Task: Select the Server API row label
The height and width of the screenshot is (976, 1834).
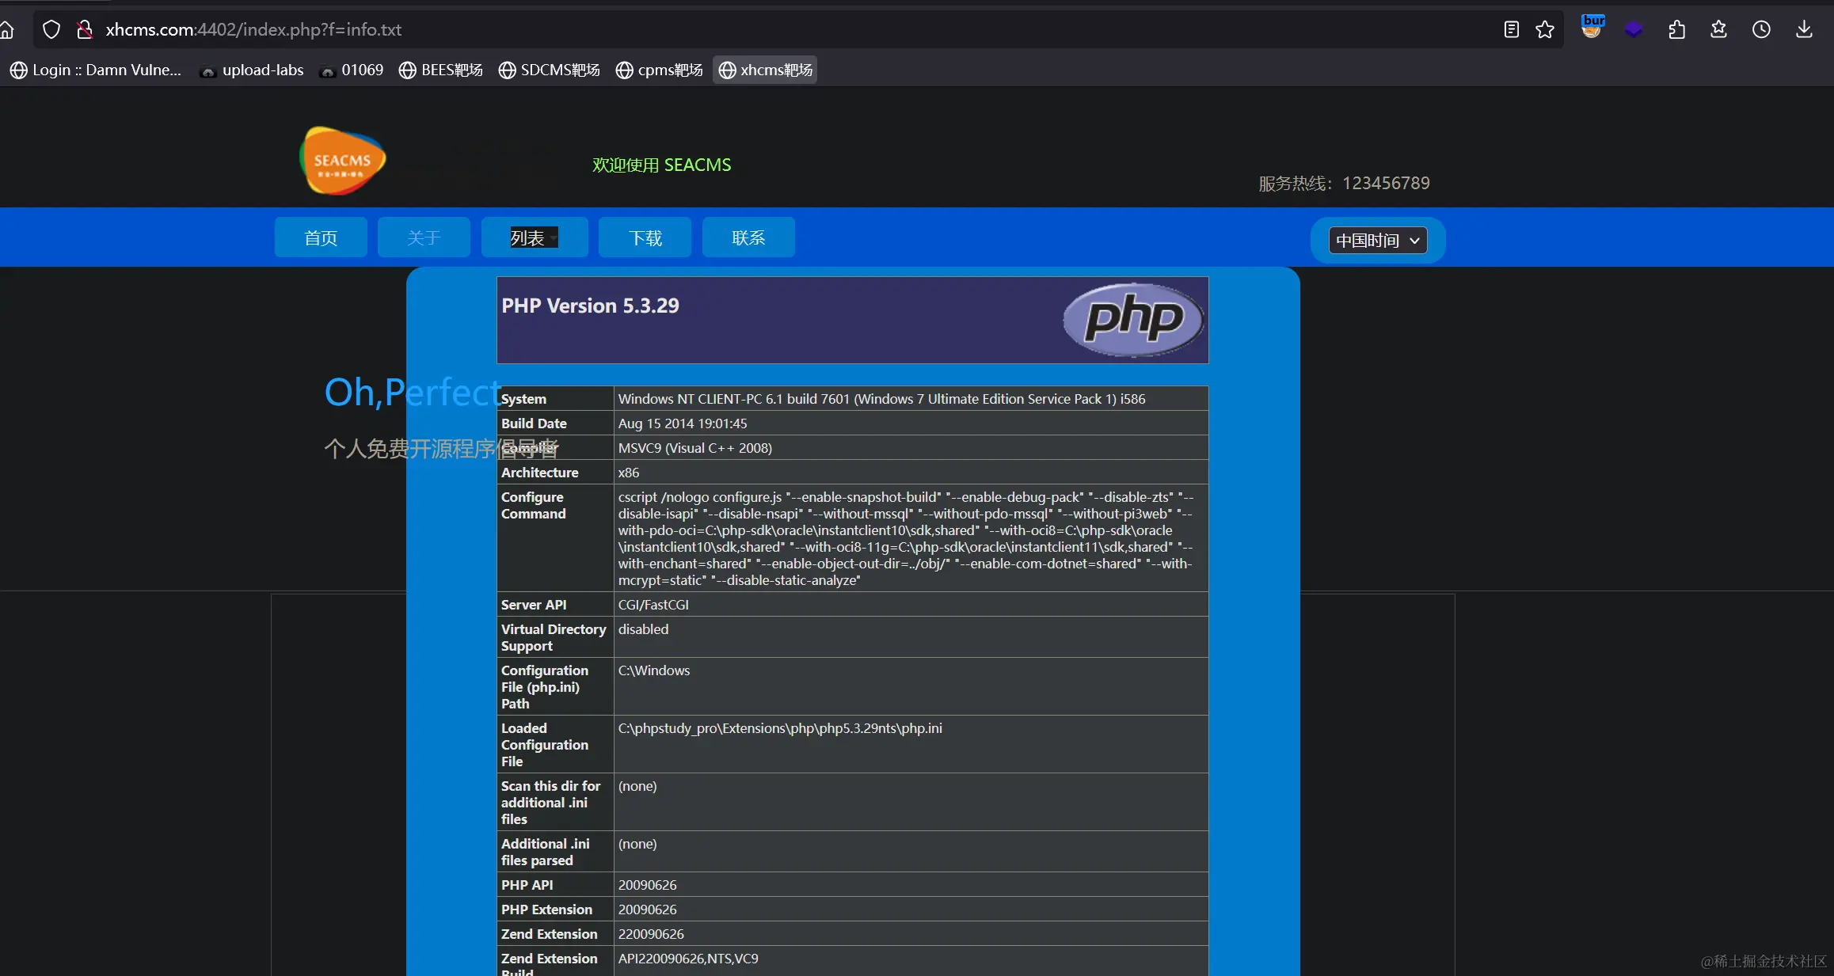Action: click(x=534, y=605)
